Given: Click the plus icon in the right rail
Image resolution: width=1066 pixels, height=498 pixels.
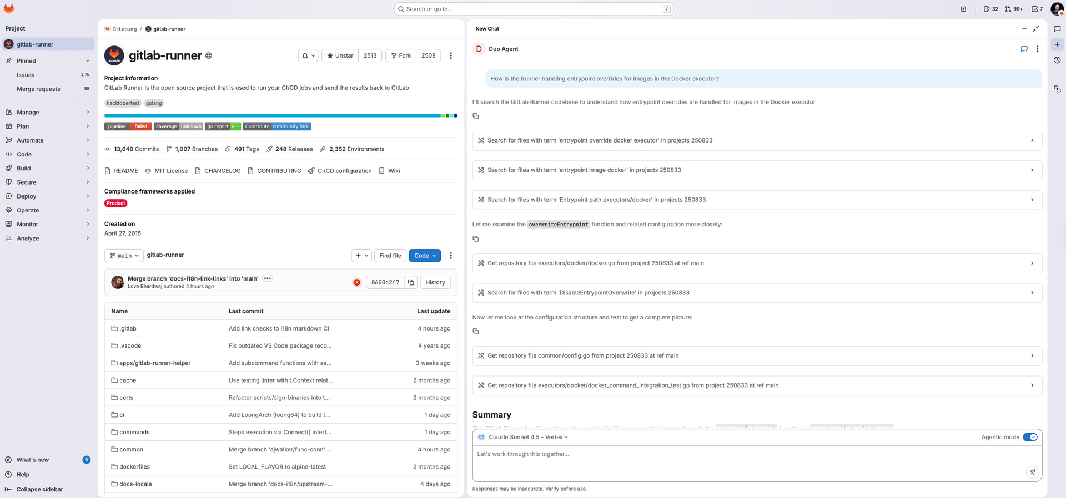Looking at the screenshot, I should [x=1057, y=44].
